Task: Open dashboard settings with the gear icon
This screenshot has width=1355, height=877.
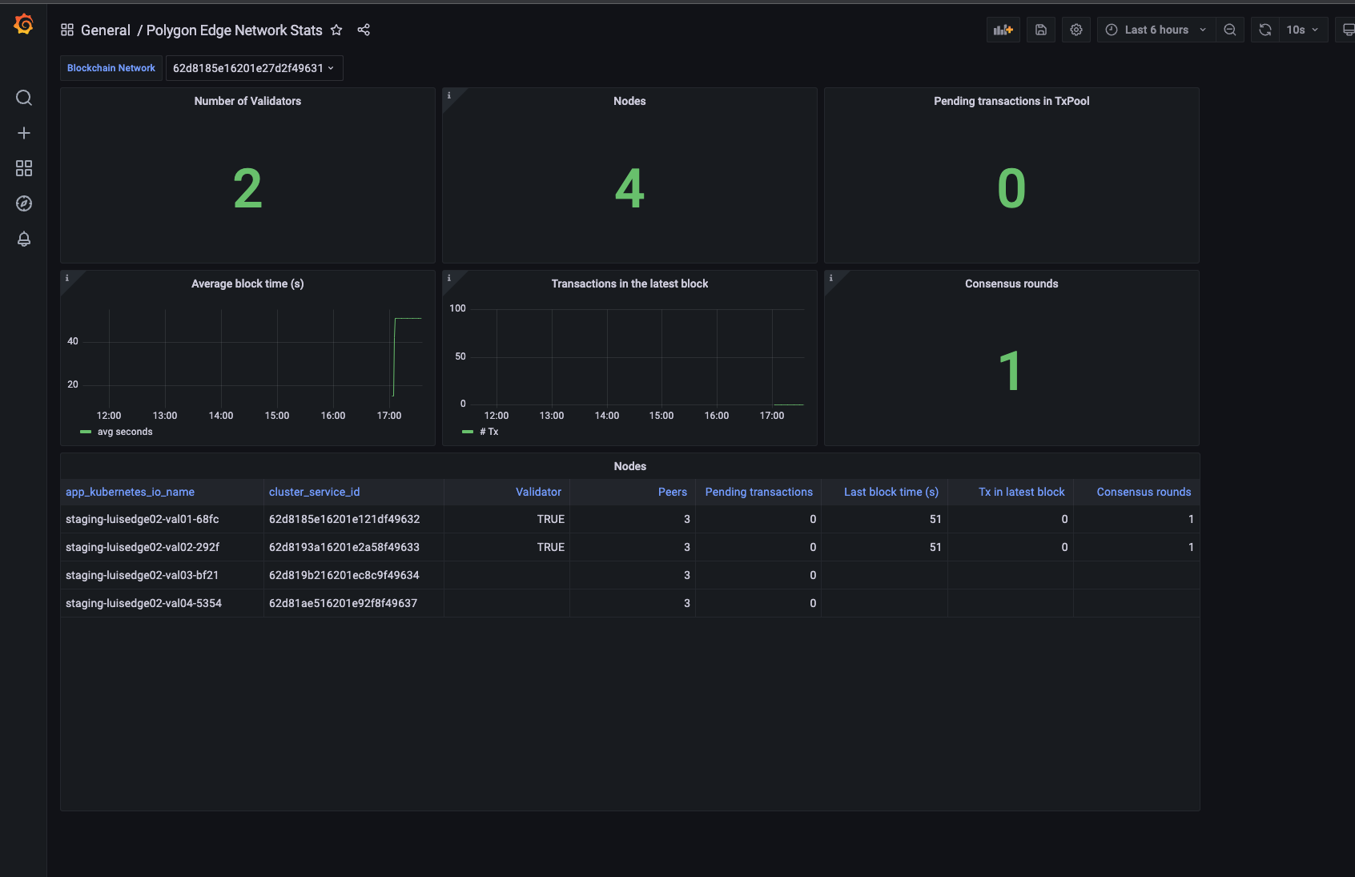Action: [1076, 30]
